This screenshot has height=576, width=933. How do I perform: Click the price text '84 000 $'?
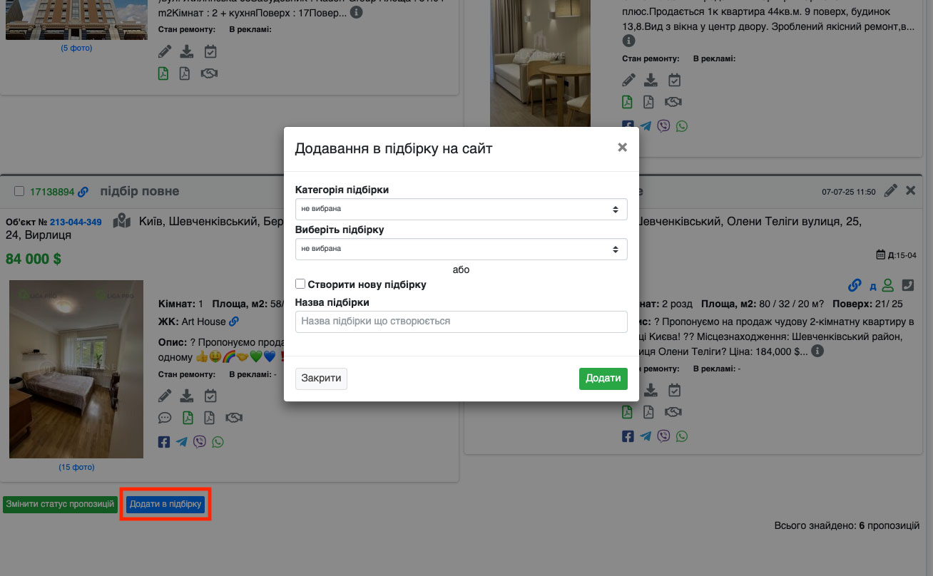pyautogui.click(x=34, y=259)
